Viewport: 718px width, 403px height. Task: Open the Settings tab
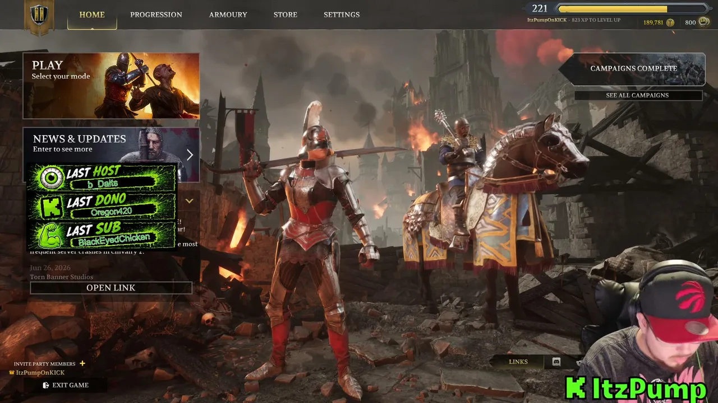(x=342, y=15)
